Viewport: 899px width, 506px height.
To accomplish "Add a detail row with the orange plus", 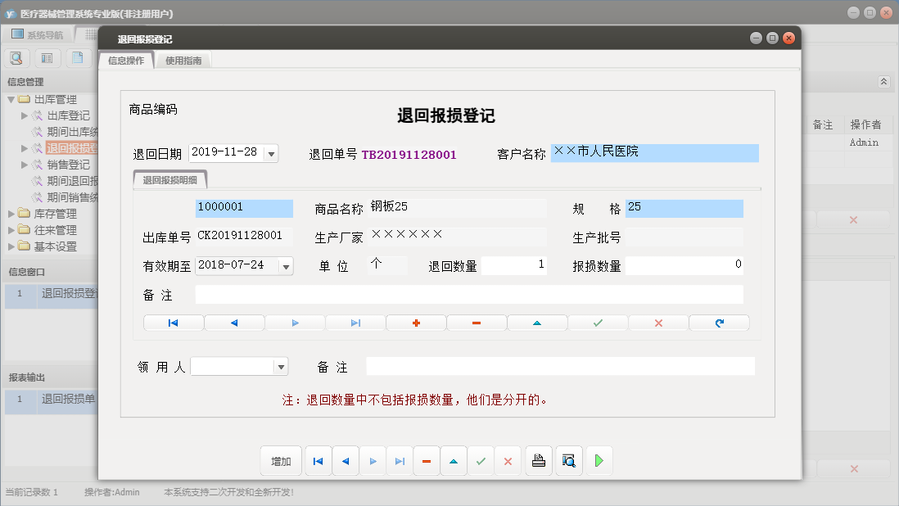I will (416, 323).
